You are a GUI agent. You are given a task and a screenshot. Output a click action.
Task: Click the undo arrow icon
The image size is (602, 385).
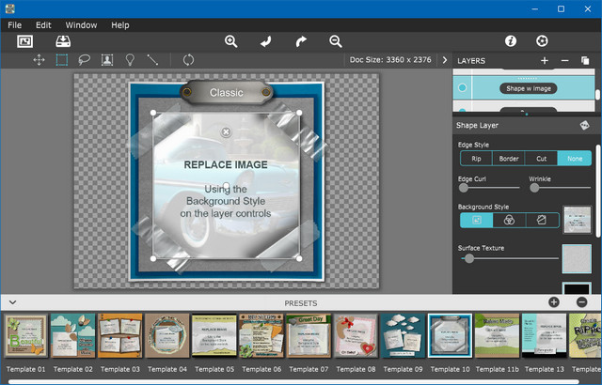coord(266,41)
